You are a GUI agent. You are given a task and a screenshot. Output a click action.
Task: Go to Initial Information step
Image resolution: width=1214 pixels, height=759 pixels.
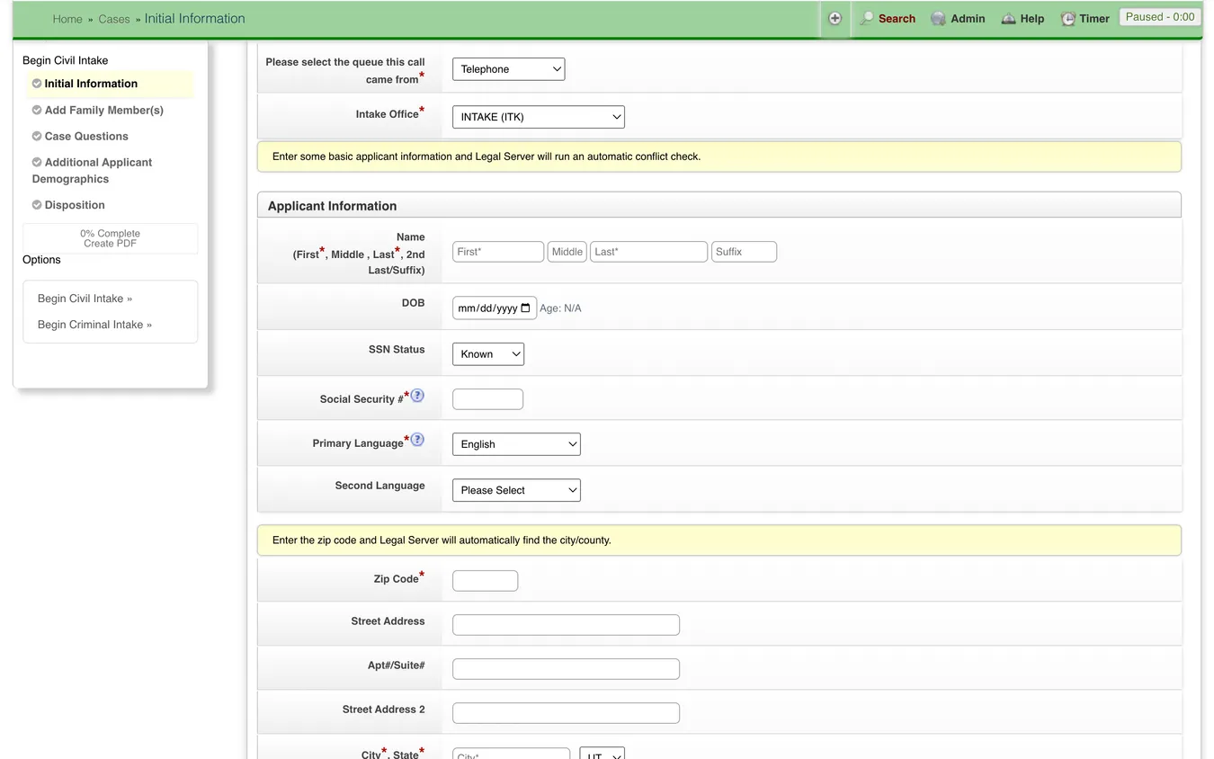(91, 84)
